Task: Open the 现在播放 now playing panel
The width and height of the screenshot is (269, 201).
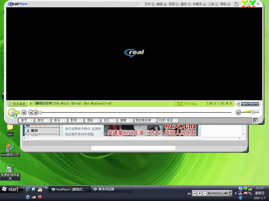Action: (17, 104)
